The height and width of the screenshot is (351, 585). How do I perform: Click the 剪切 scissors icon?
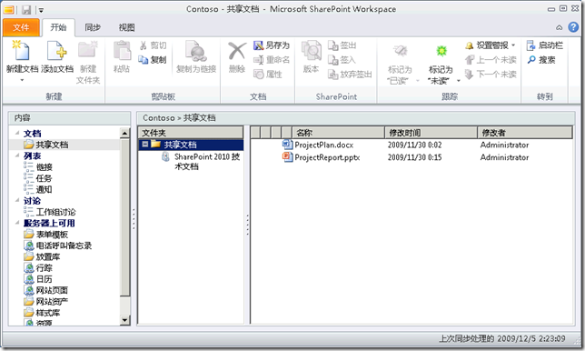pyautogui.click(x=144, y=45)
